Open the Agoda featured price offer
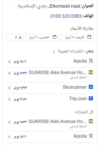Screen dimensions: 99x145 pyautogui.click(x=50, y=61)
